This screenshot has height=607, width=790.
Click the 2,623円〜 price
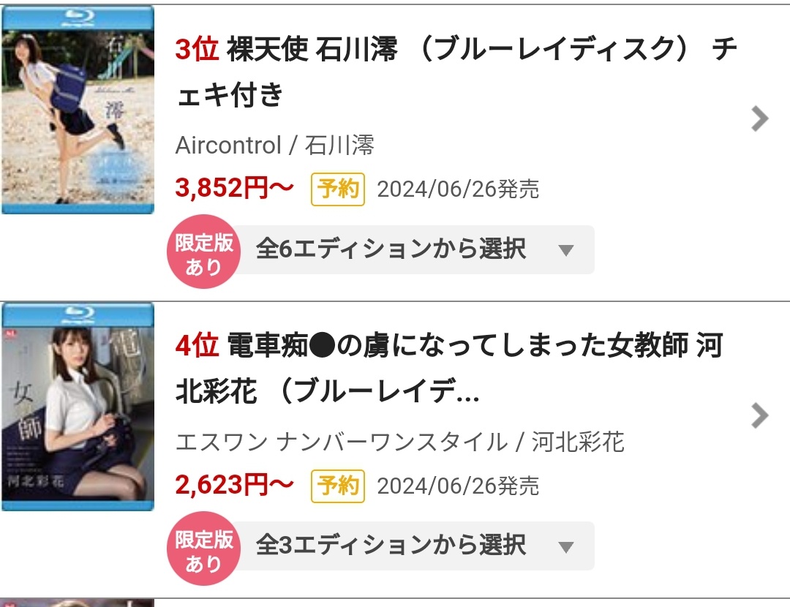234,485
